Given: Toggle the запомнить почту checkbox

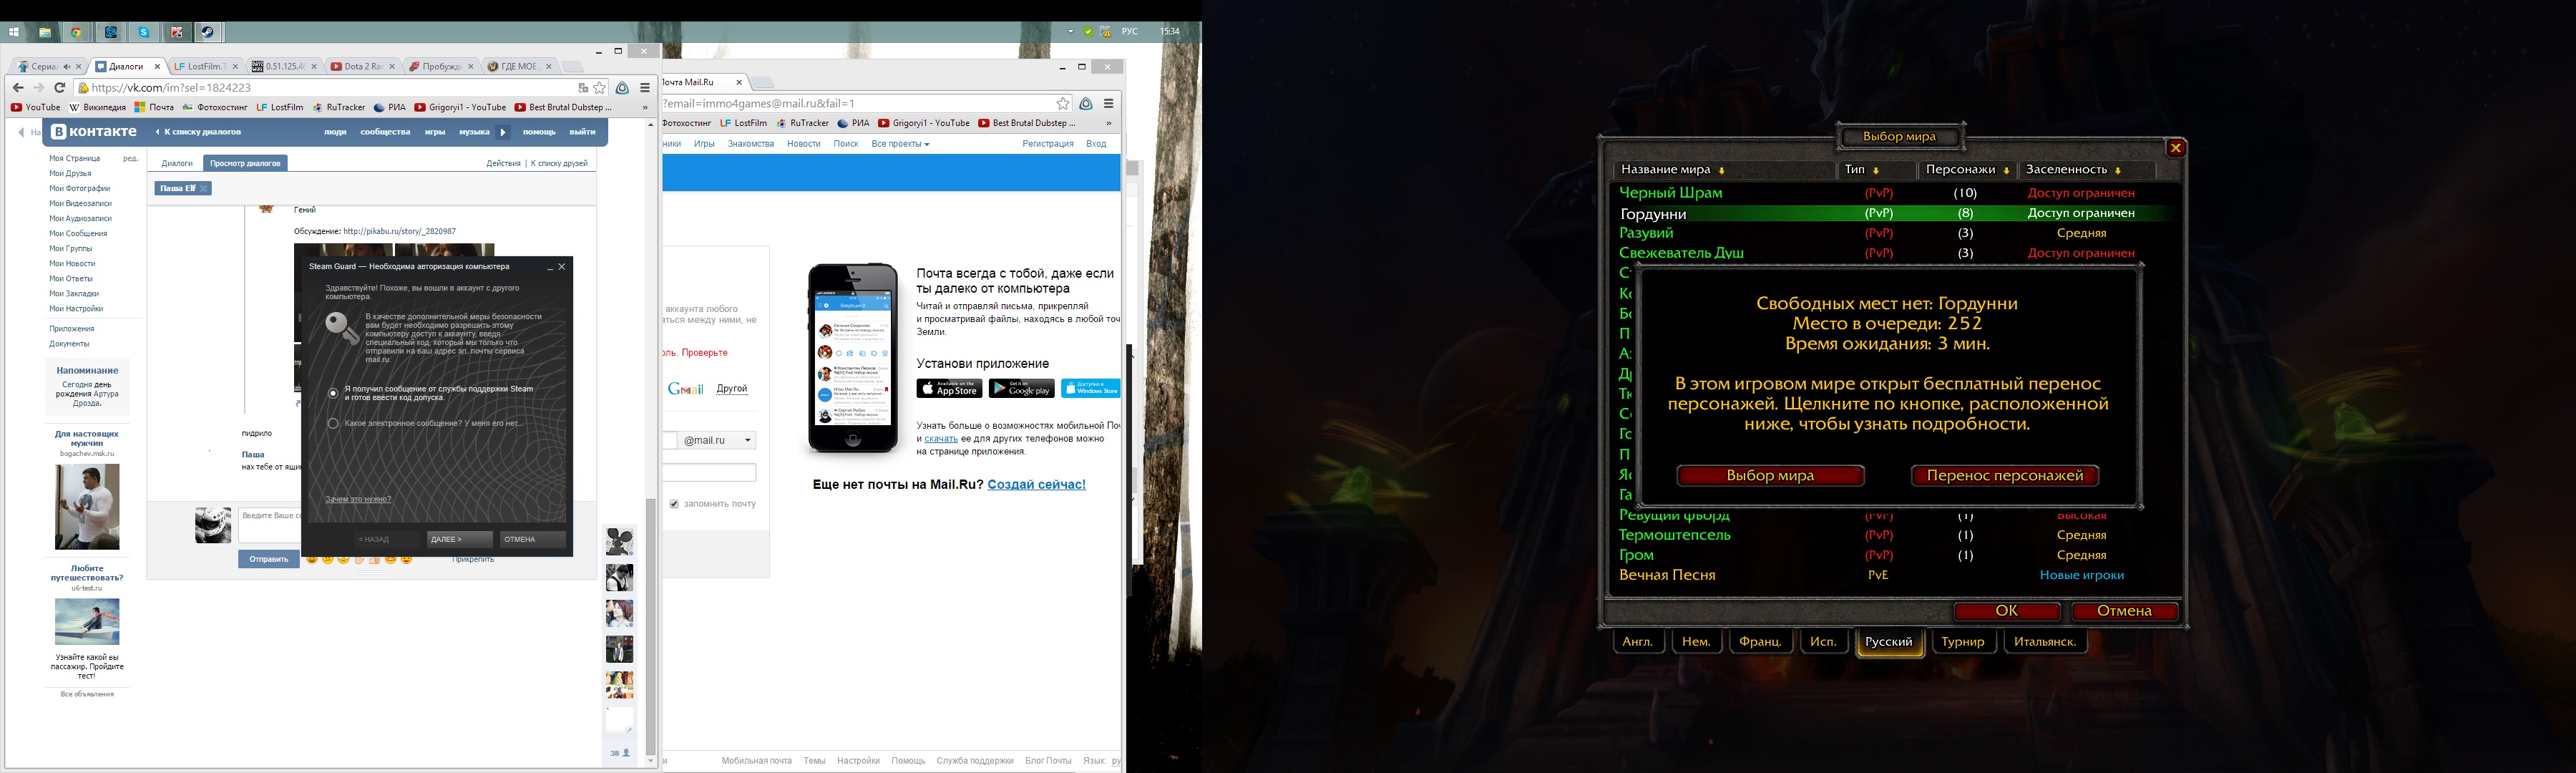Looking at the screenshot, I should (674, 504).
